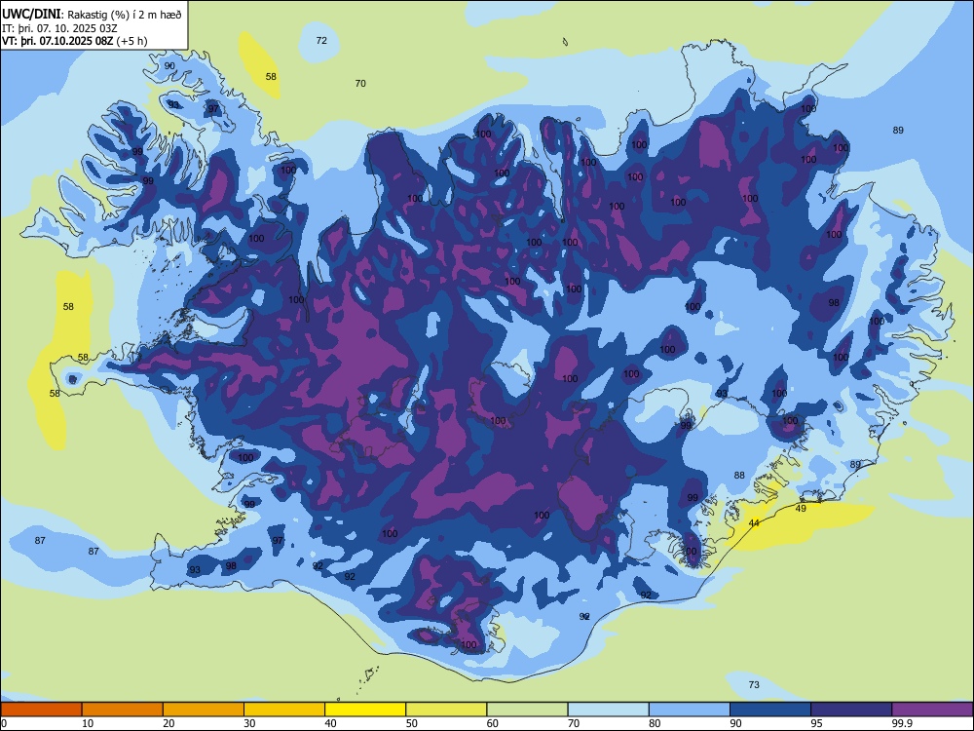Select the '0' legend tick label
Image resolution: width=974 pixels, height=731 pixels.
(4, 723)
